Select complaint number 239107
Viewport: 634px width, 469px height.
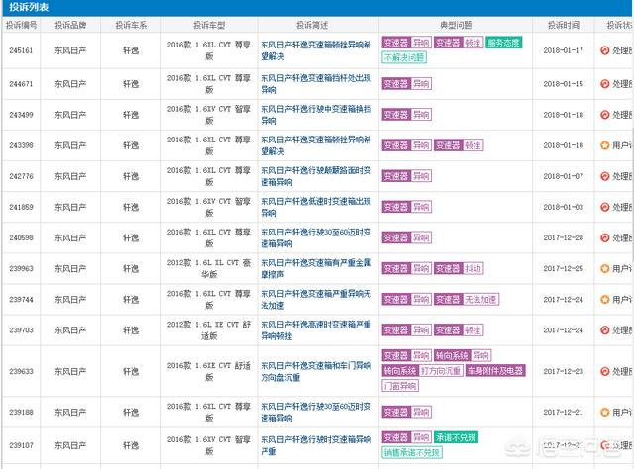(21, 445)
